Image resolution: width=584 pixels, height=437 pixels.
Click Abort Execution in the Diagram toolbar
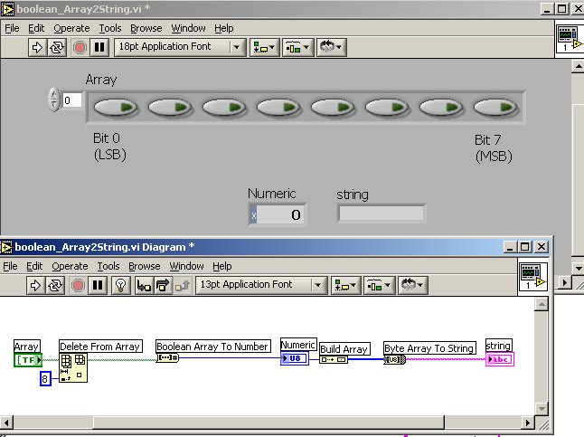tap(78, 286)
